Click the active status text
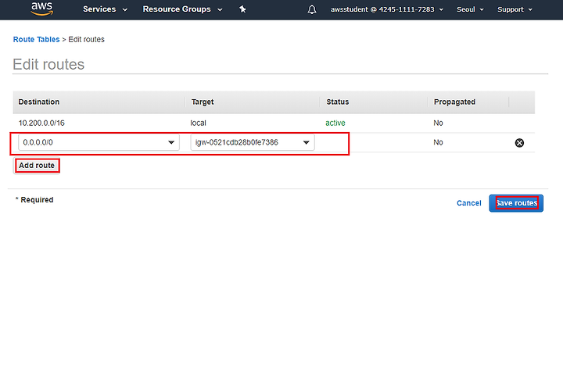 coord(335,123)
